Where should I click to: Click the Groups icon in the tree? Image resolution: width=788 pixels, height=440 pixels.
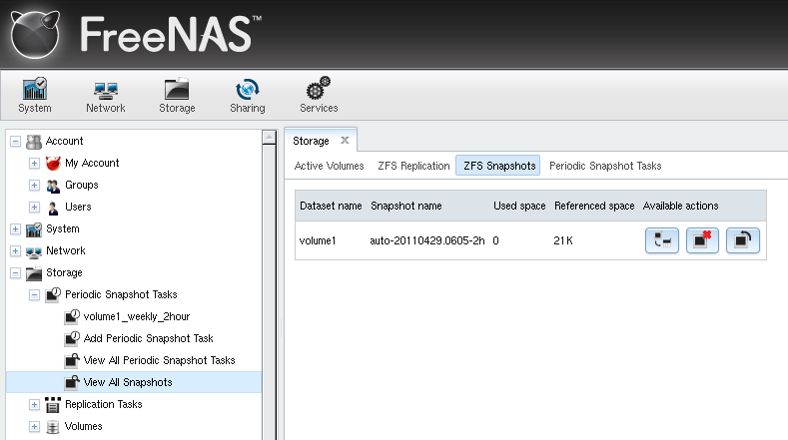click(x=53, y=186)
